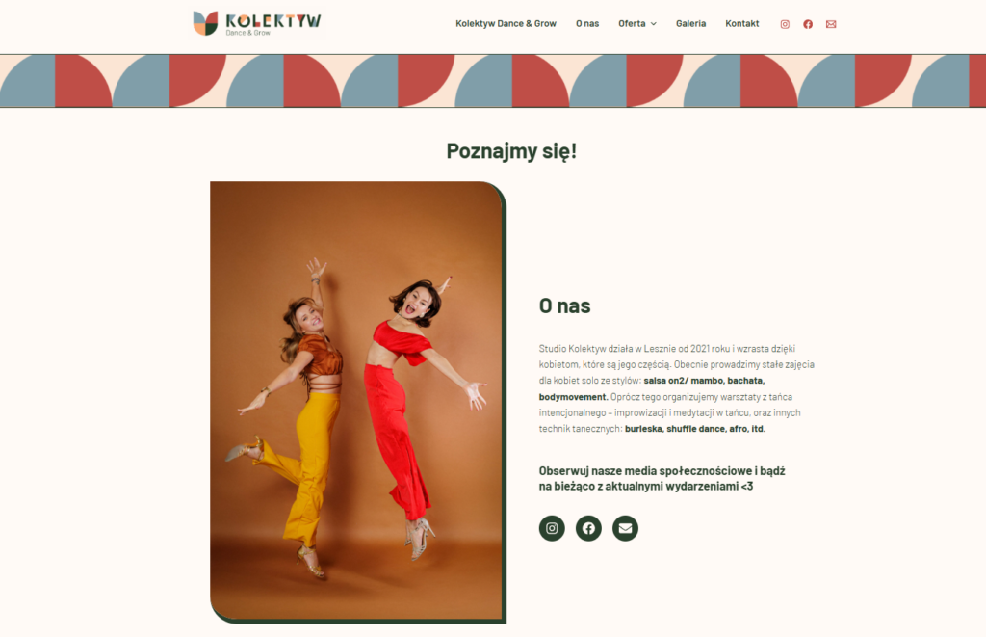Screen dimensions: 986x637
Task: Open the Instagram icon in the header
Action: [x=785, y=24]
